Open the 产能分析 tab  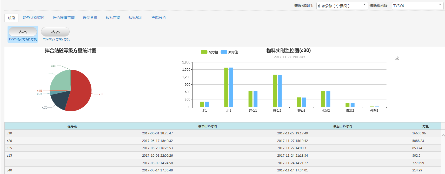(159, 18)
